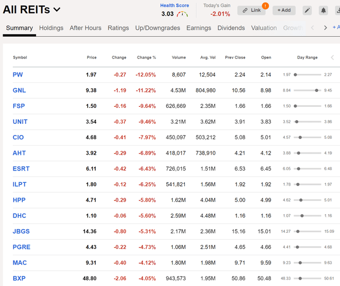
Task: Sort by the Change column header
Action: 119,57
